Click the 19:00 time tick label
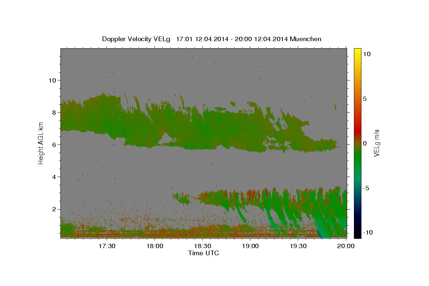The image size is (429, 286). pos(251,246)
